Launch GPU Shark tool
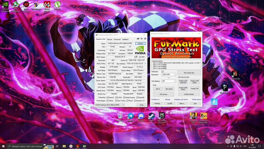This screenshot has width=264, height=149. [169, 89]
